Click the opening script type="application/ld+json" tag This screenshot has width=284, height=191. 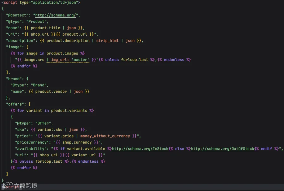41,3
